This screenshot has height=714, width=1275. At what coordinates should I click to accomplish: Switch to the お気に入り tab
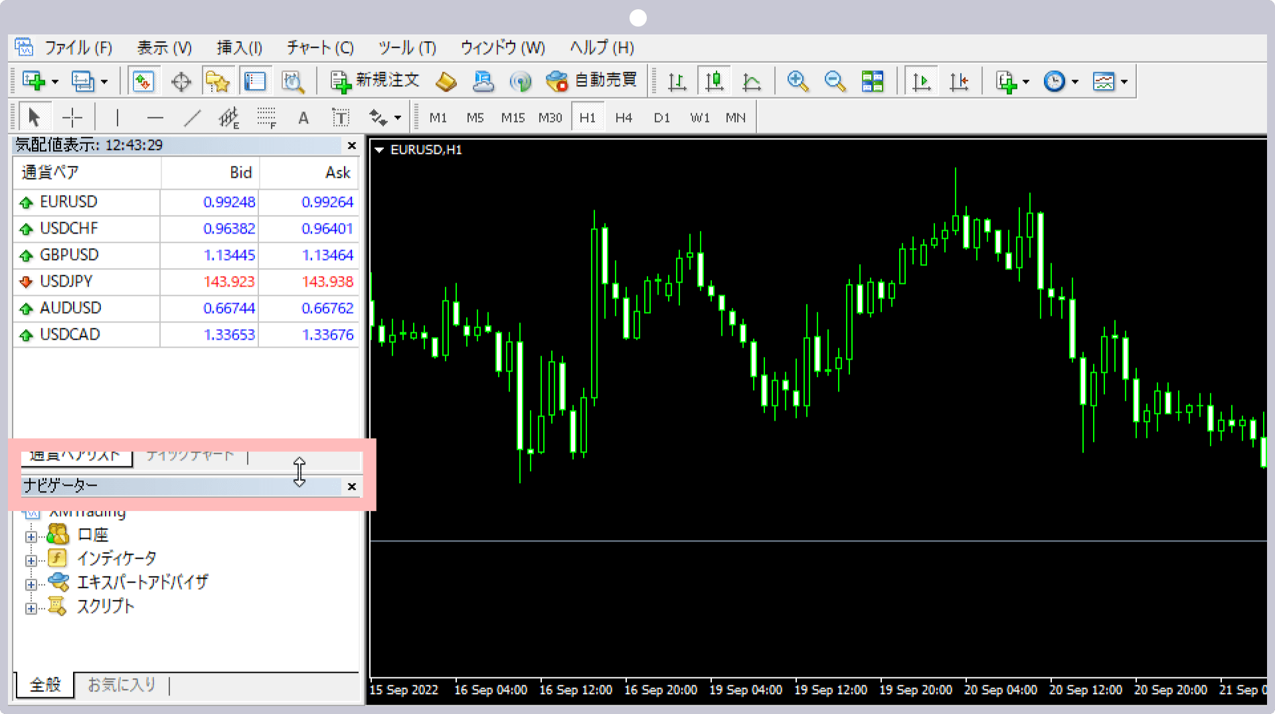122,684
